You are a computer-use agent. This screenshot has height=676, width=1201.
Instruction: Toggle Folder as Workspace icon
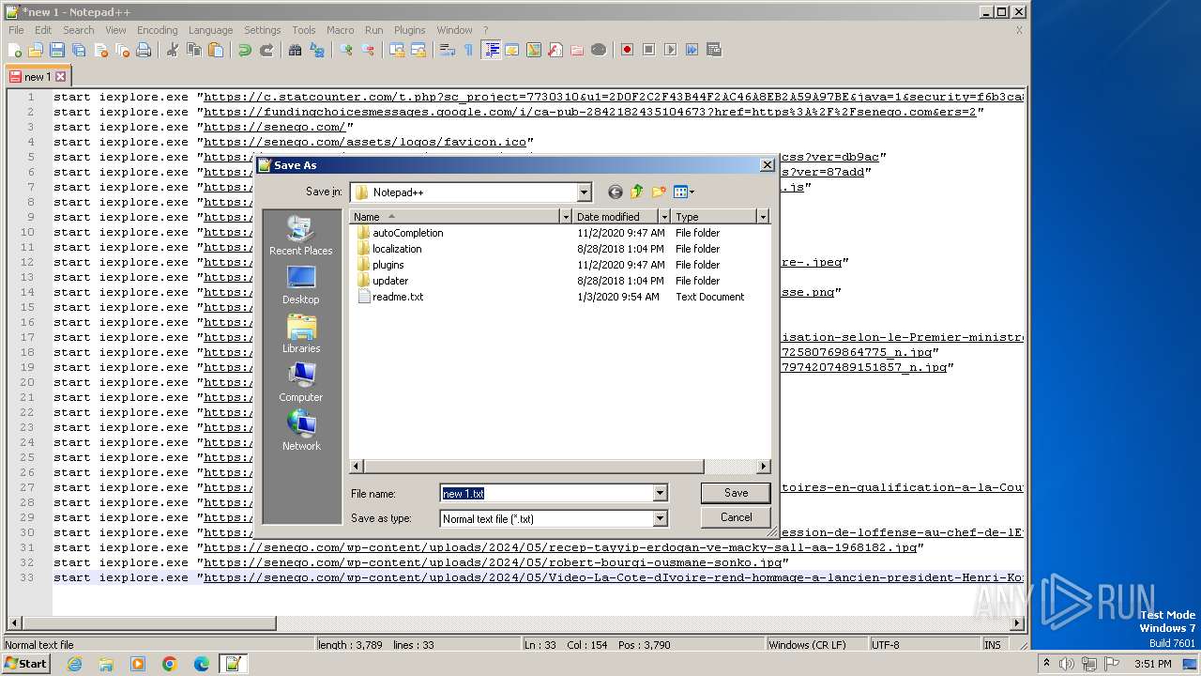(x=577, y=50)
